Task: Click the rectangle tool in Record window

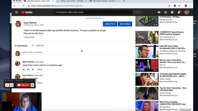Action: [x=12, y=85]
